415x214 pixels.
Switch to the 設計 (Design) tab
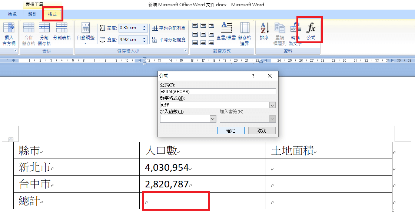[x=33, y=14]
